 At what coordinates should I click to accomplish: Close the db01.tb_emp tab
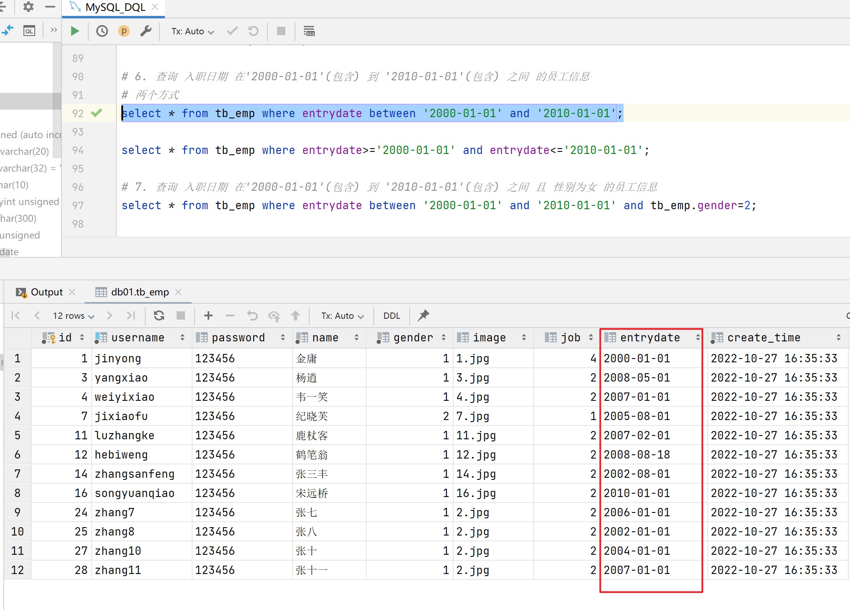pyautogui.click(x=178, y=292)
